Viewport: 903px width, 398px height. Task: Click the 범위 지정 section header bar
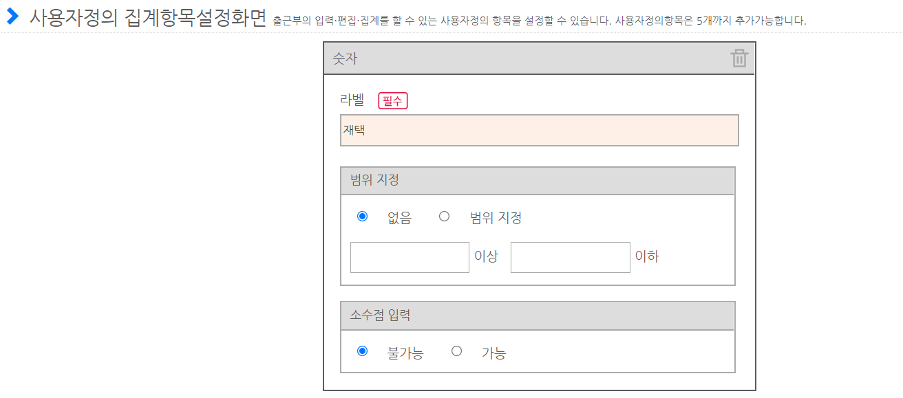(537, 181)
